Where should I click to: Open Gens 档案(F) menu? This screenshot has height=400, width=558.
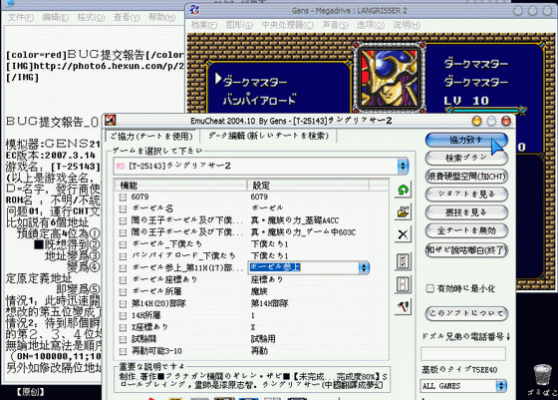coord(204,25)
